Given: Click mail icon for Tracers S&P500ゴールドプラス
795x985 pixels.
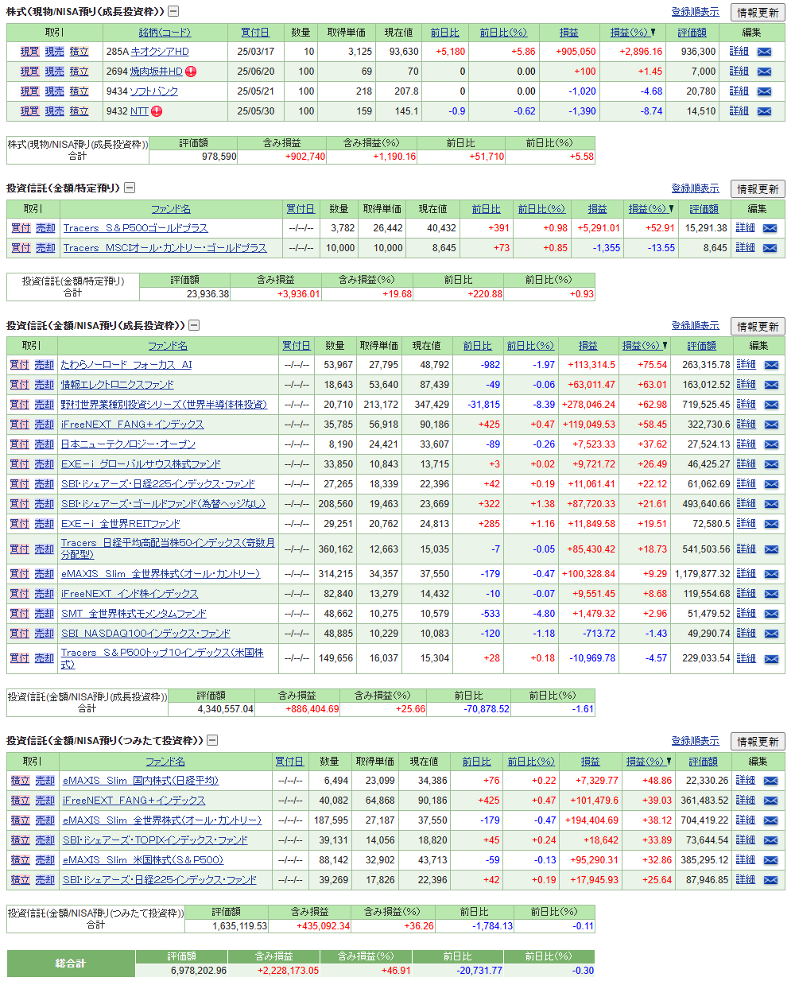Looking at the screenshot, I should tap(770, 228).
